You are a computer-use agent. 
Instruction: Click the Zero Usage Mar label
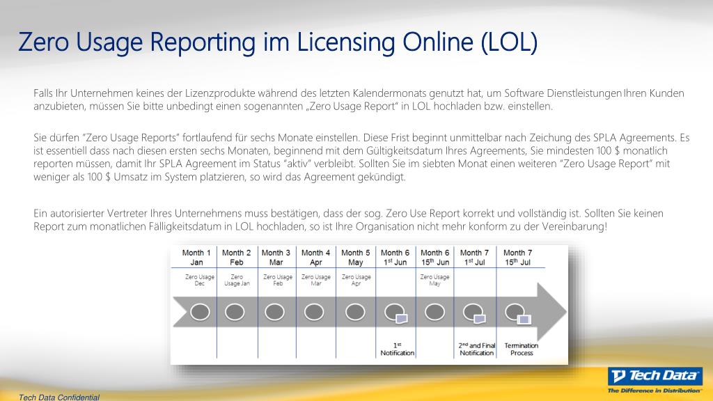pos(316,280)
